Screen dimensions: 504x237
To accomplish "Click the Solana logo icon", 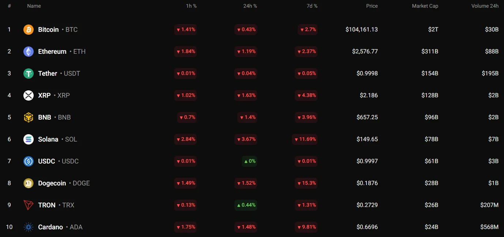I will (x=29, y=139).
